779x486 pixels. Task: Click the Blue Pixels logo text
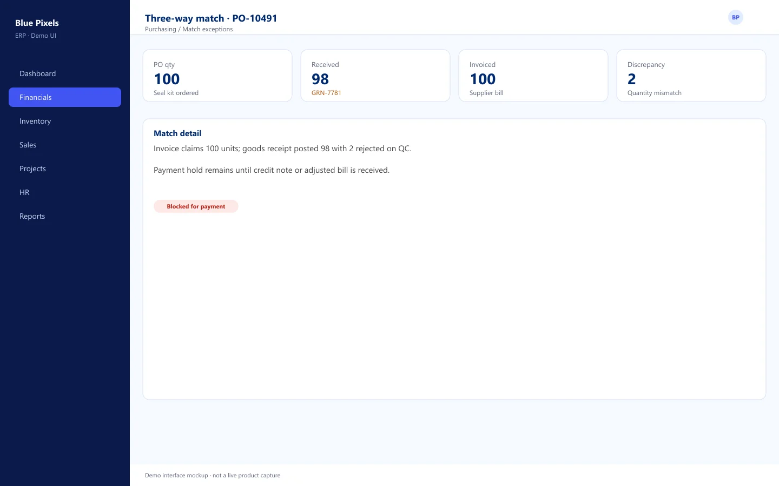tap(37, 23)
